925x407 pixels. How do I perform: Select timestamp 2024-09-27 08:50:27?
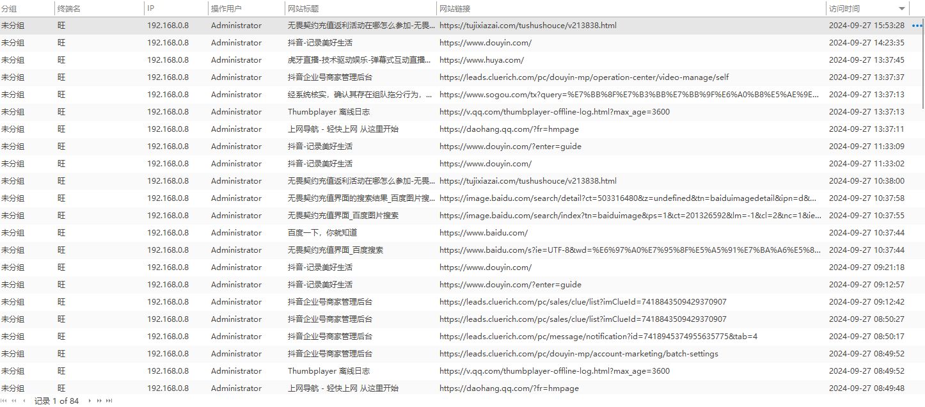[867, 319]
